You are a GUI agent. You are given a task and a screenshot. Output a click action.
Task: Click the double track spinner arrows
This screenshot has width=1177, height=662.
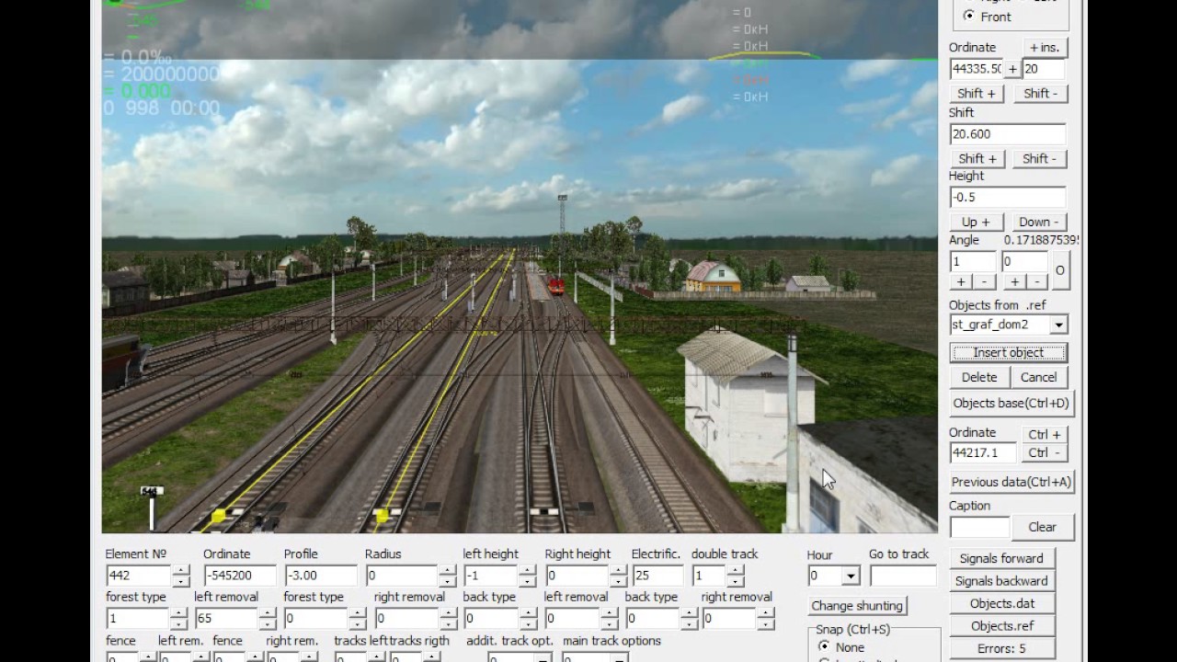point(736,576)
